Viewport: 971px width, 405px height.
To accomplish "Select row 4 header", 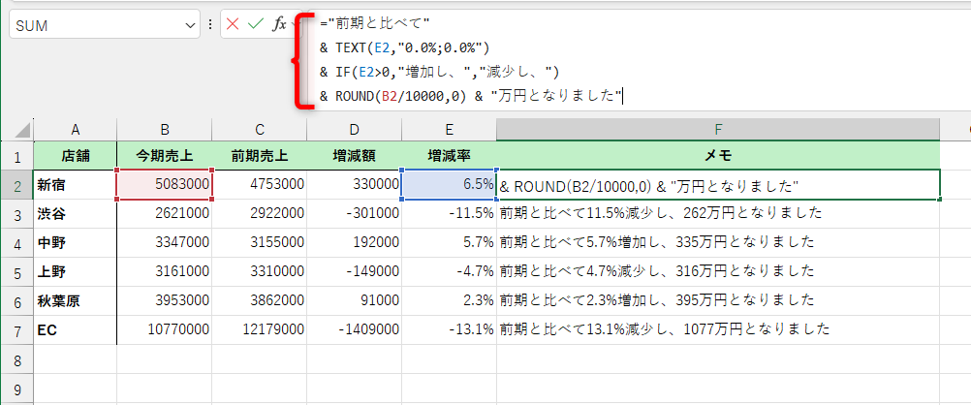I will (x=16, y=243).
